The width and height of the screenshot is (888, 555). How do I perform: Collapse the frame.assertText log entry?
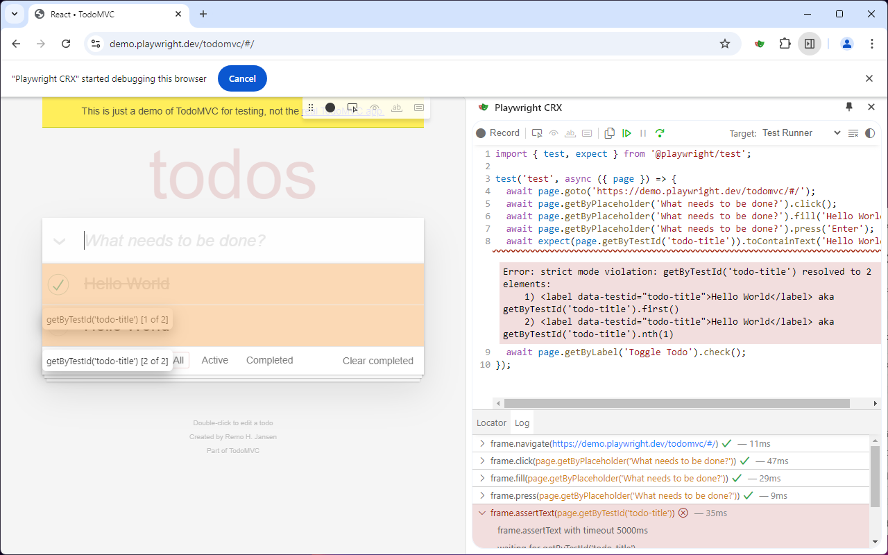(x=482, y=513)
